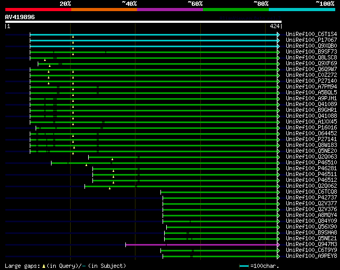
Task: Click the green arrowhead of UniRef100_B9SF73
Action: 278,52
